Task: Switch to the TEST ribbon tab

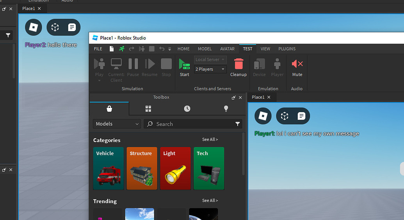Action: click(247, 49)
